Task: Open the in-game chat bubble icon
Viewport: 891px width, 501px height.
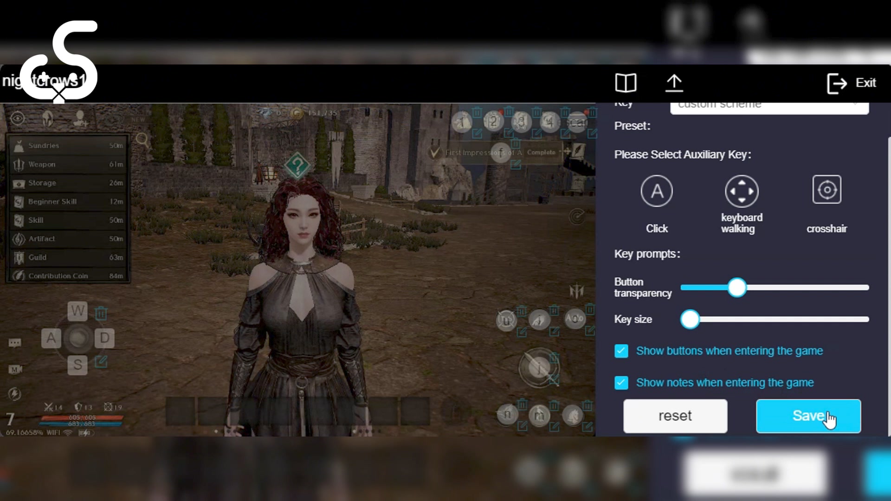Action: click(x=15, y=343)
